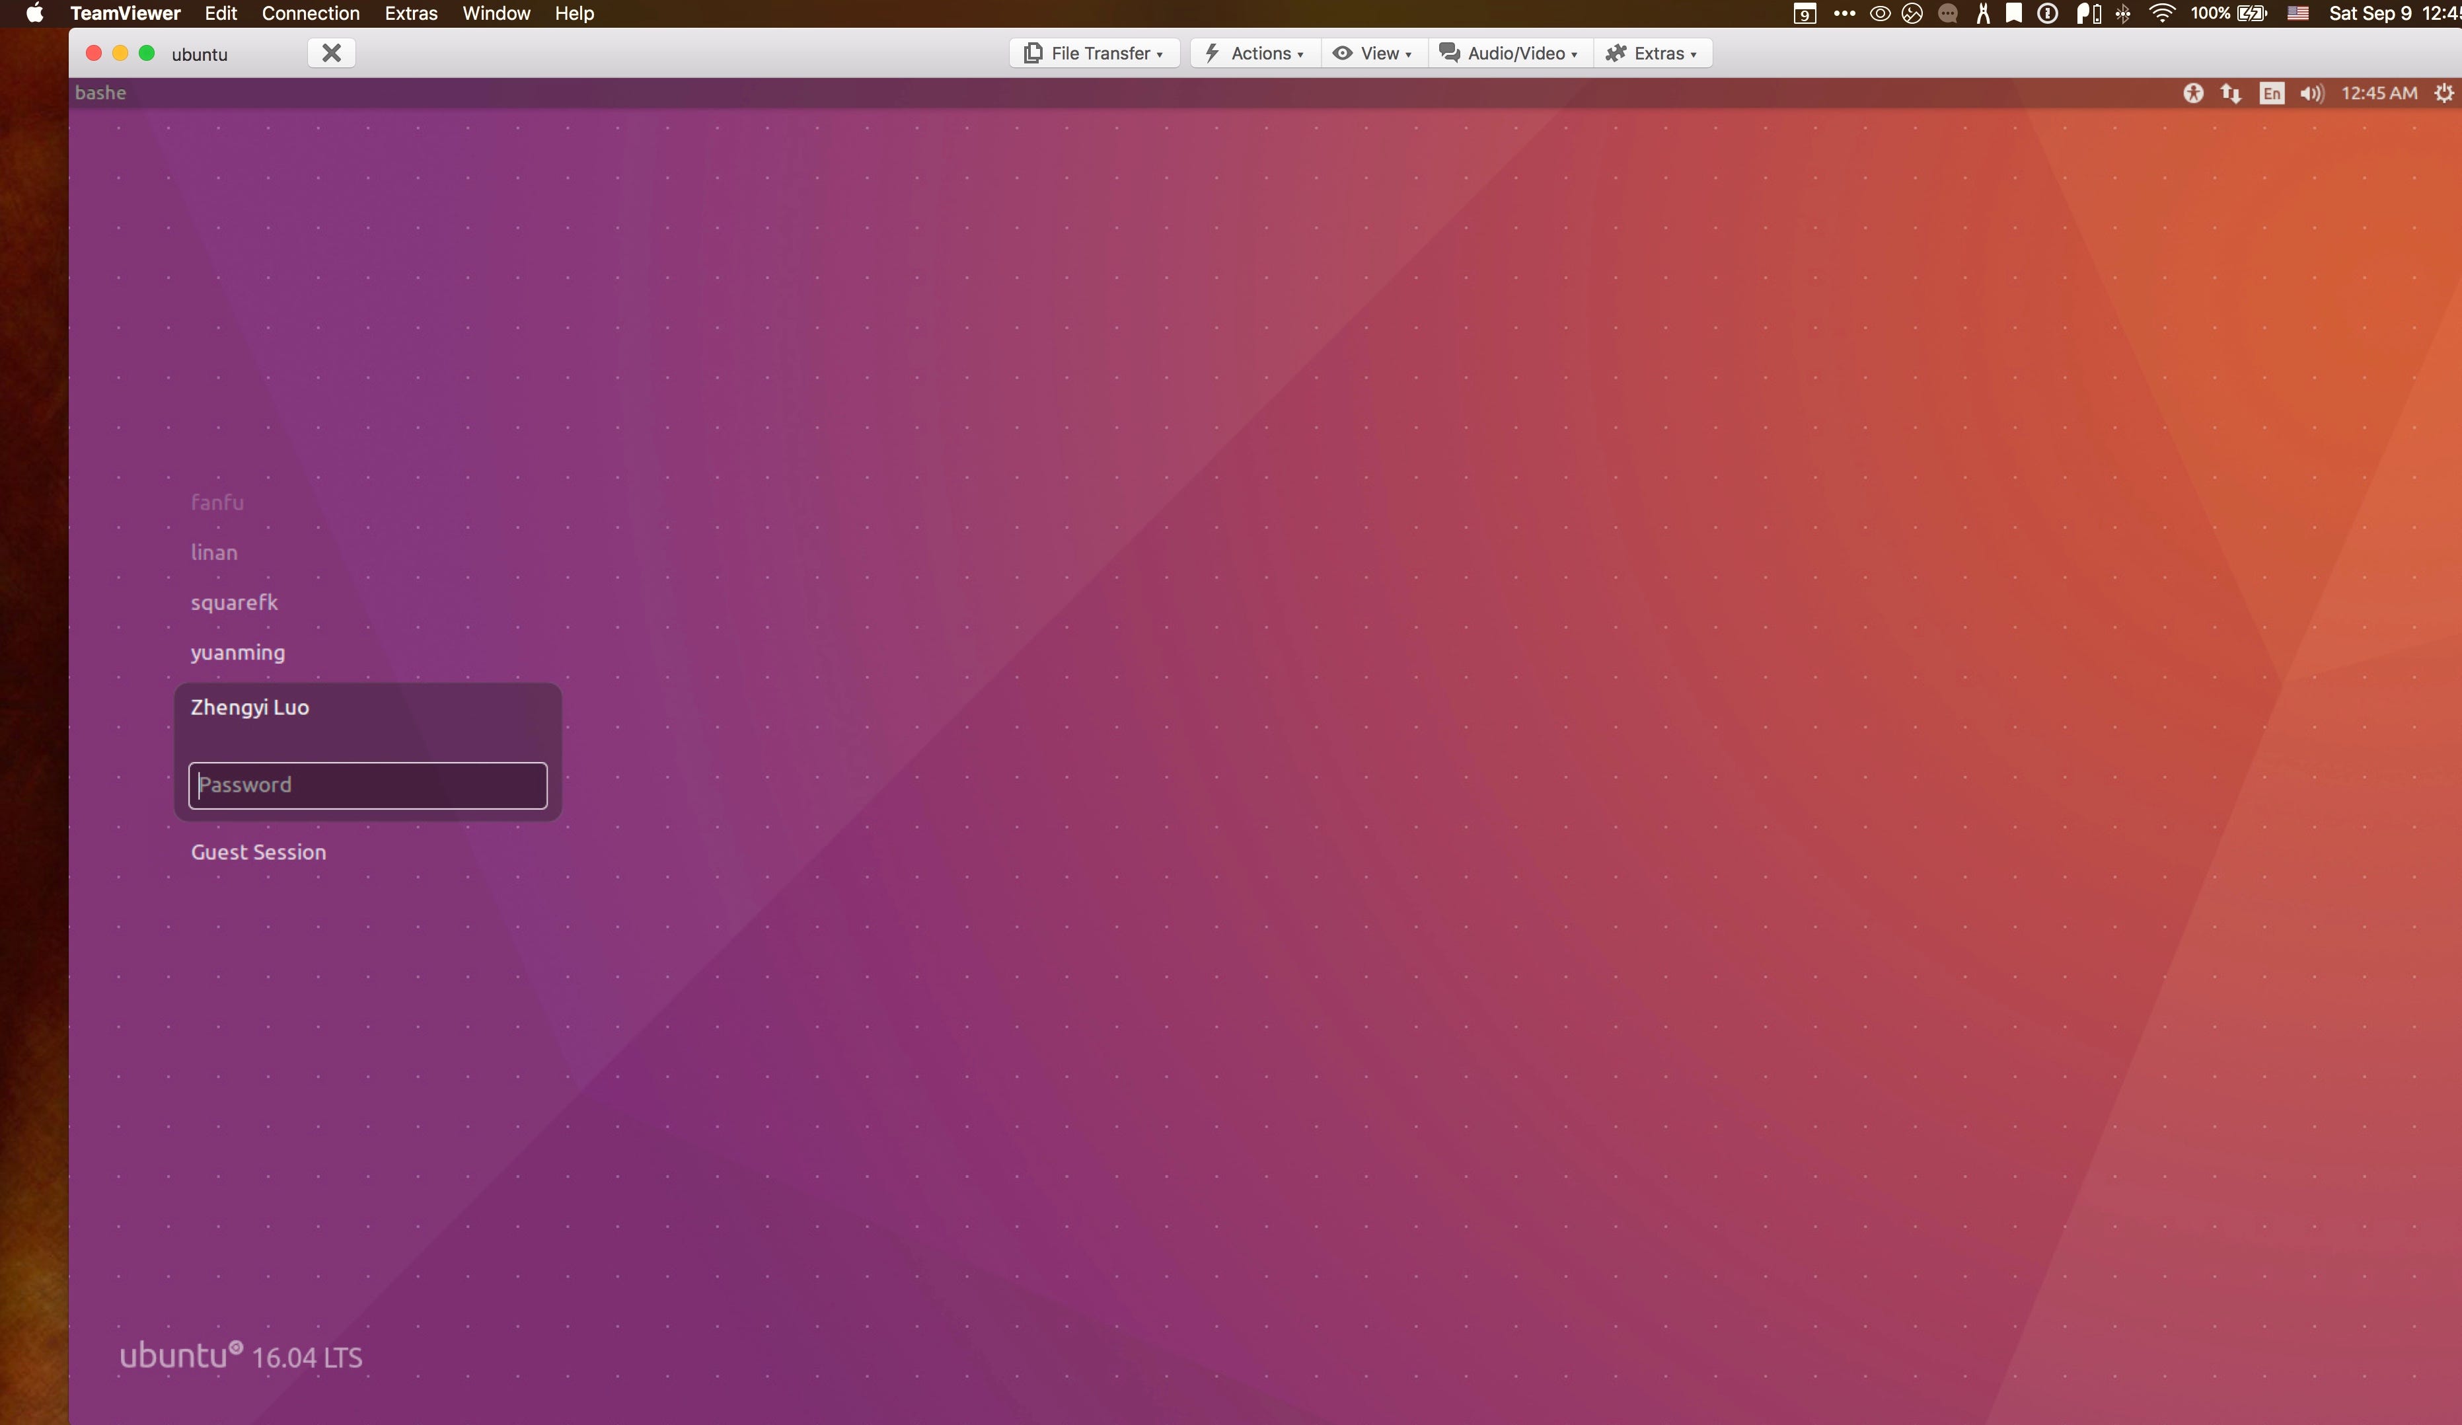Click the landscape image circle menu bar icon
Viewport: 2462px width, 1425px height.
[1912, 13]
